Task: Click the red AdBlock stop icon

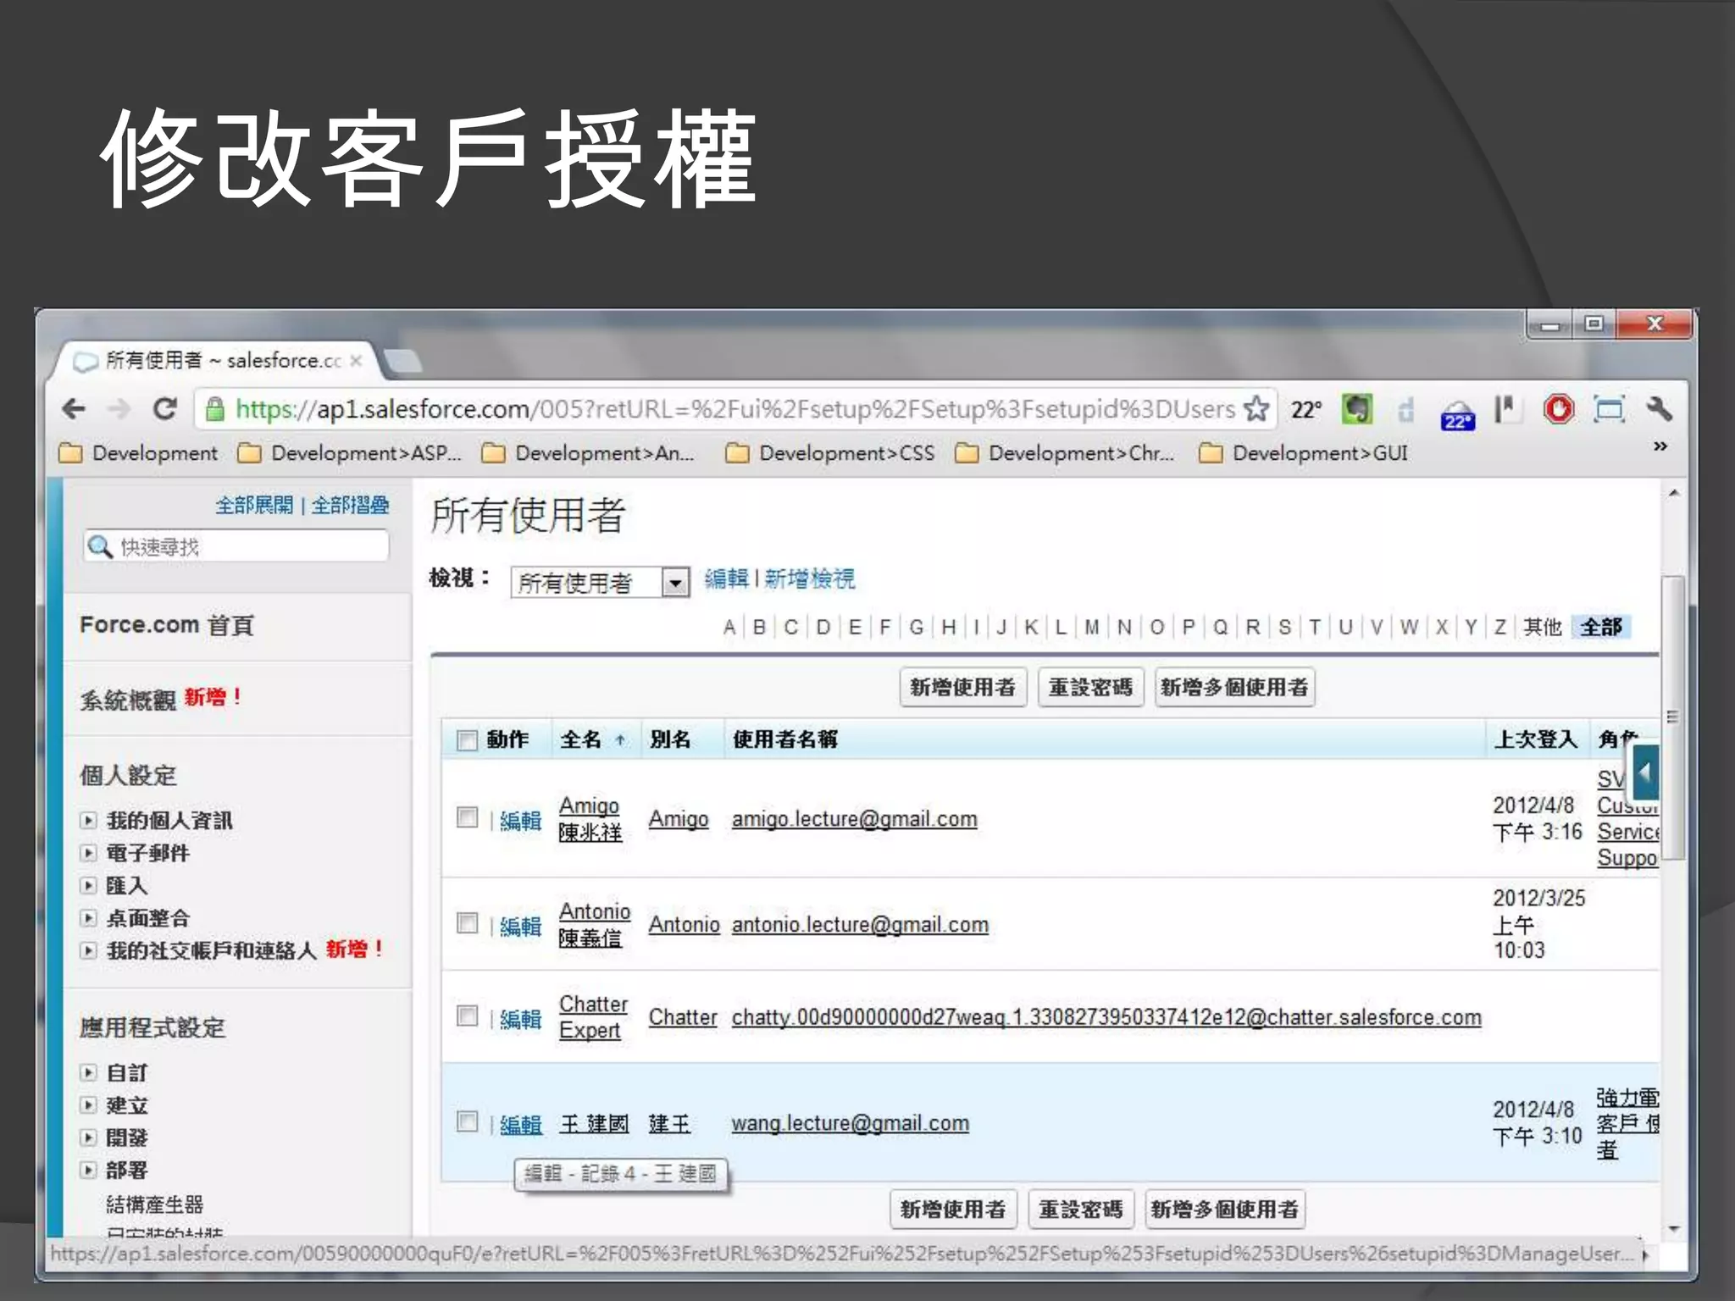Action: (1559, 410)
